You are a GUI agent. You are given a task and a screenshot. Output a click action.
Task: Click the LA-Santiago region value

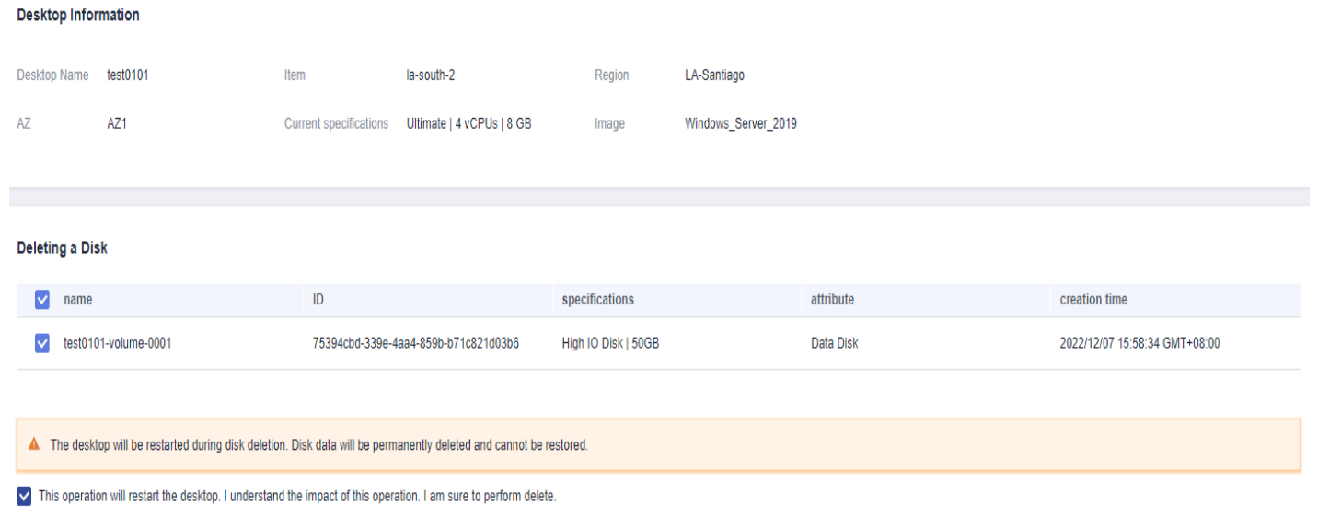coord(715,75)
